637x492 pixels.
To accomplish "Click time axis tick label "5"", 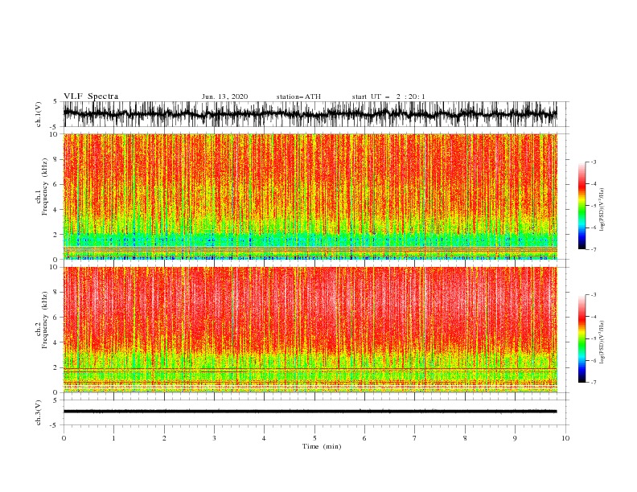I will [314, 438].
